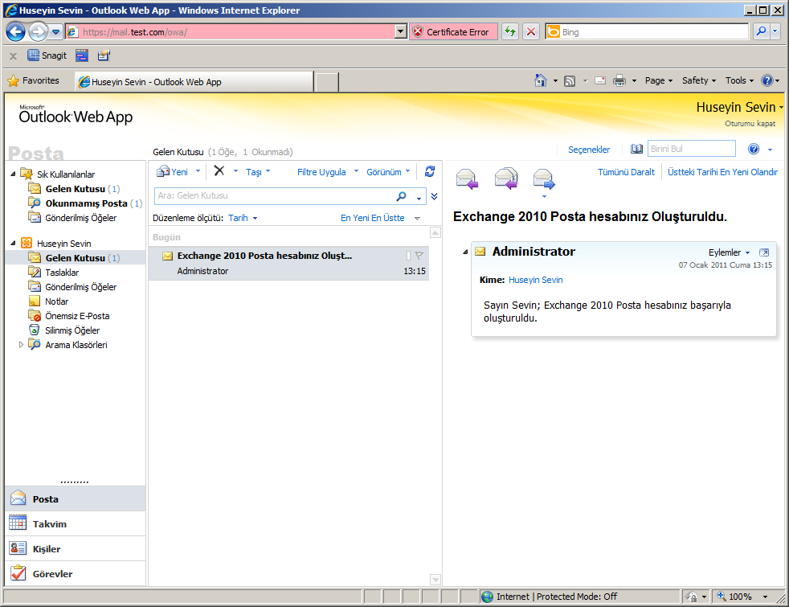Open Snagit toolbar button
This screenshot has height=607, width=789.
click(x=47, y=55)
